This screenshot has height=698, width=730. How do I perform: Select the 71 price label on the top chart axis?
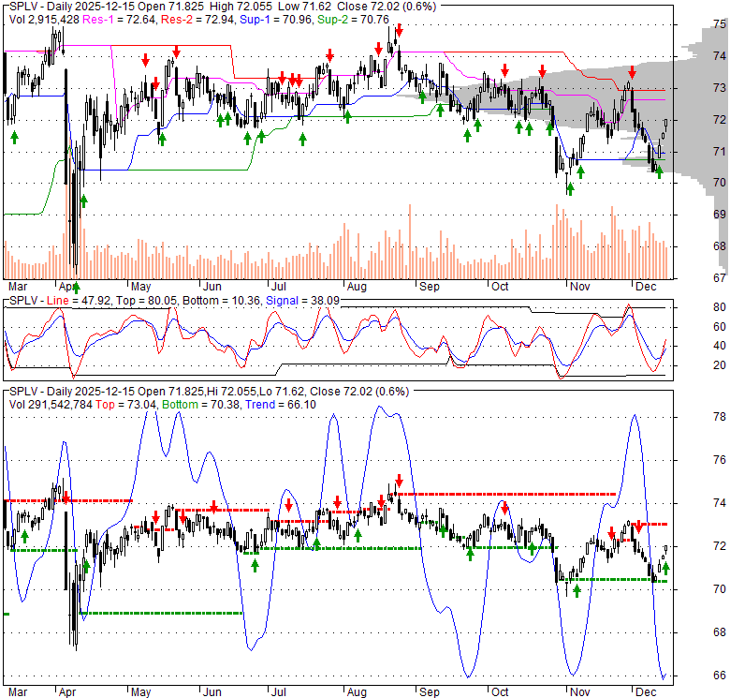point(720,152)
